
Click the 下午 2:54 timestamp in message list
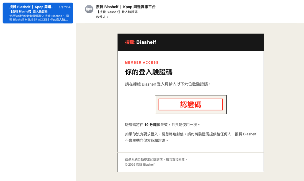64,7
